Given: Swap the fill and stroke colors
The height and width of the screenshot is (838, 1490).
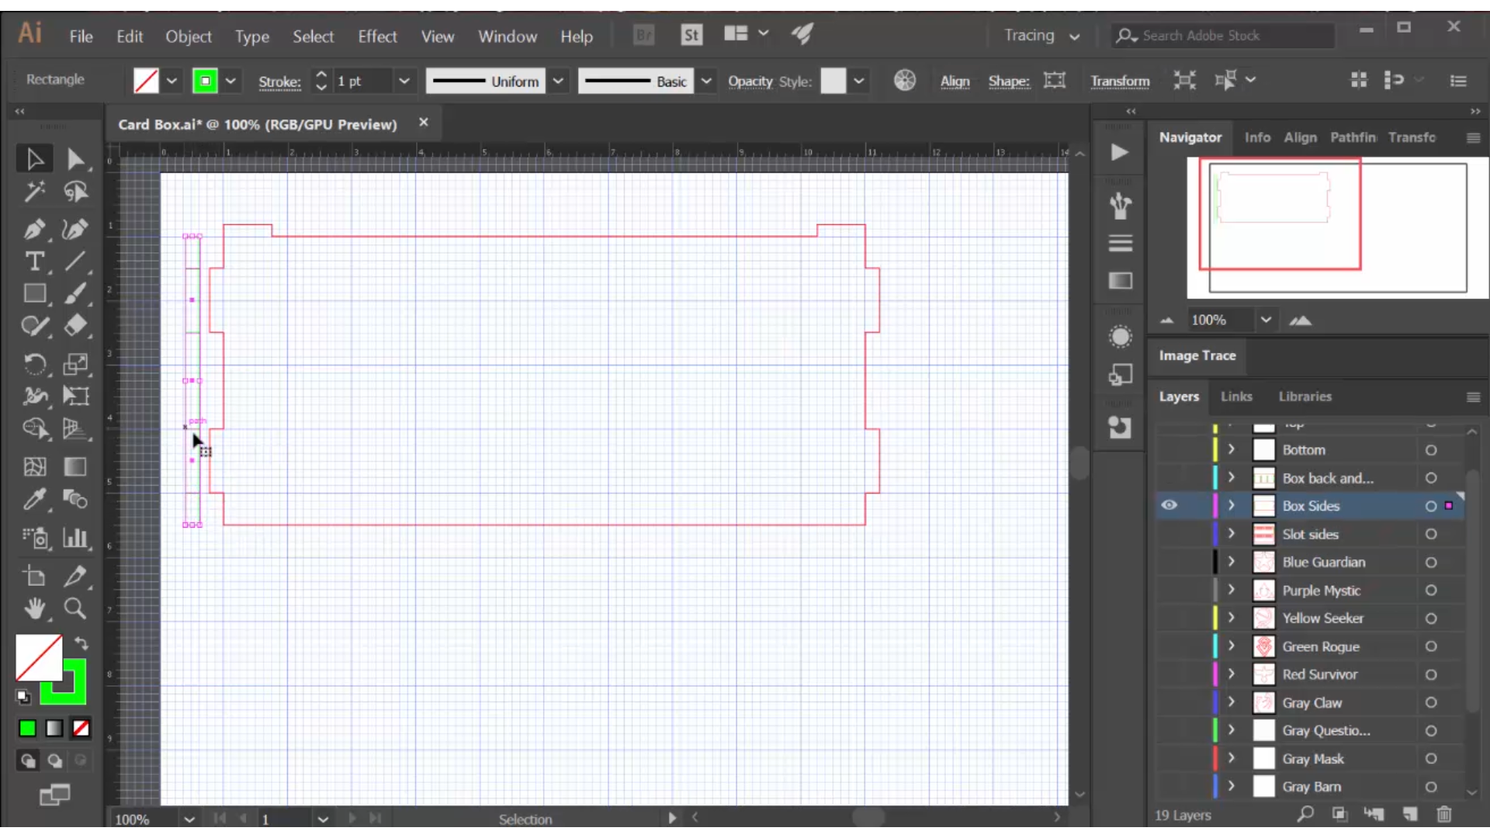Looking at the screenshot, I should [x=81, y=642].
